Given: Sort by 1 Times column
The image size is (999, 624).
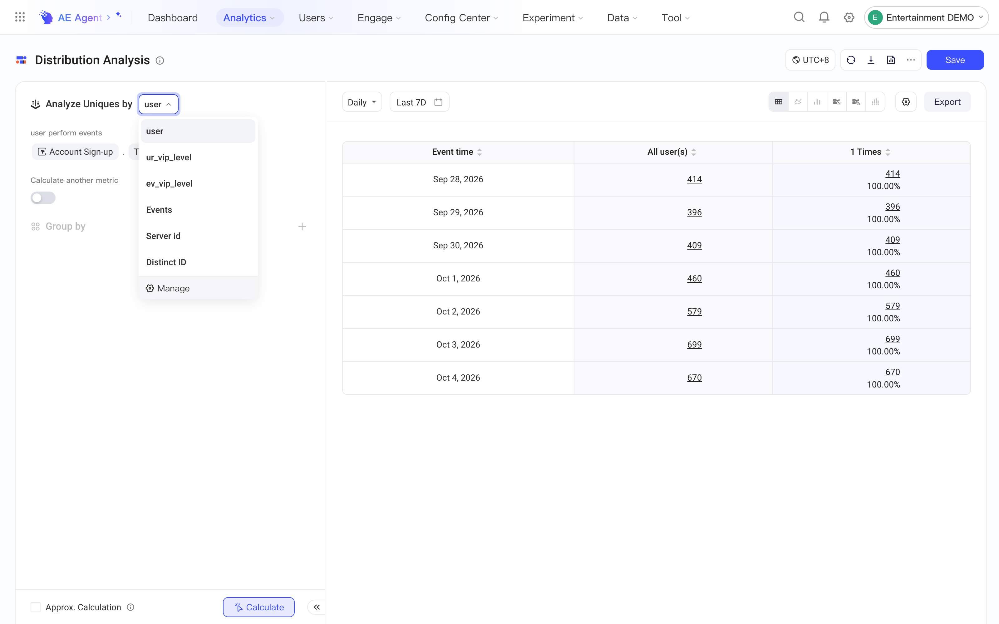Looking at the screenshot, I should [888, 152].
